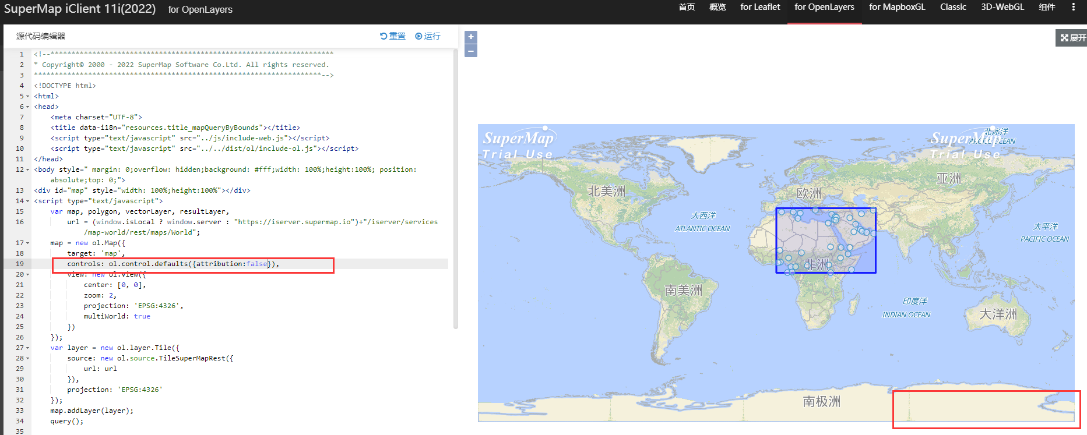Open the vertical dots more menu

(1073, 7)
